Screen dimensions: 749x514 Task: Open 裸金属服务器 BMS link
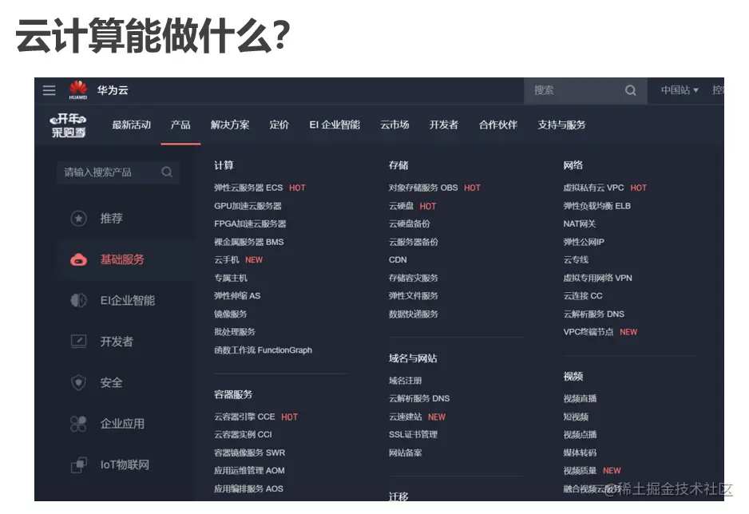pos(249,242)
